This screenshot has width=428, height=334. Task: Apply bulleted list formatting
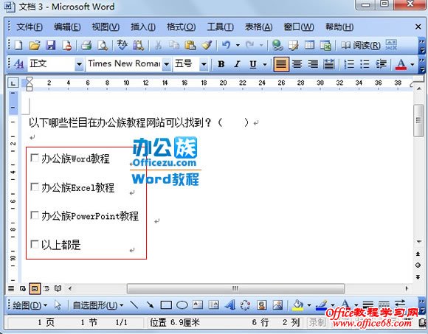tap(365, 64)
